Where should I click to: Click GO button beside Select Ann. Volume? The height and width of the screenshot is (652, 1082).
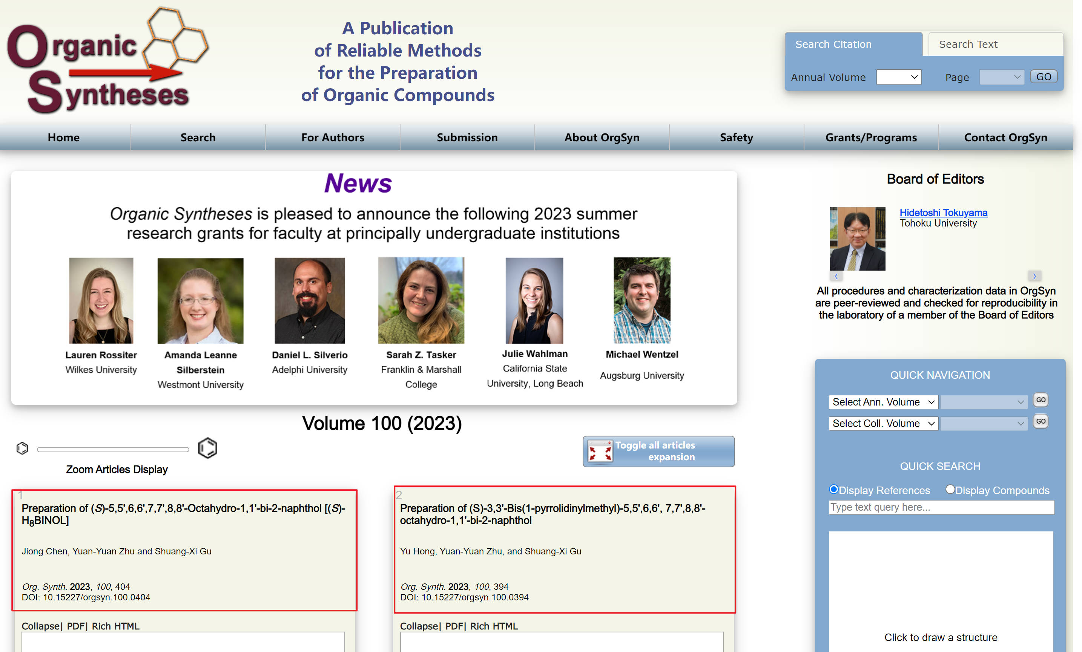[1040, 400]
